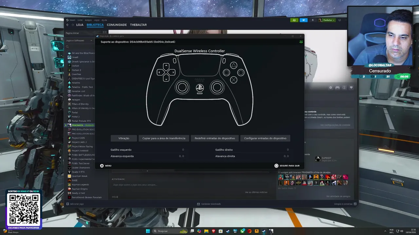Click the D-pad left arrow on controller
Screen dimensions: 419x235
pos(160,72)
